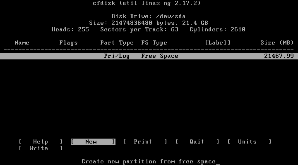Click the 21467.99 size value
The image size is (298, 165).
pos(279,56)
